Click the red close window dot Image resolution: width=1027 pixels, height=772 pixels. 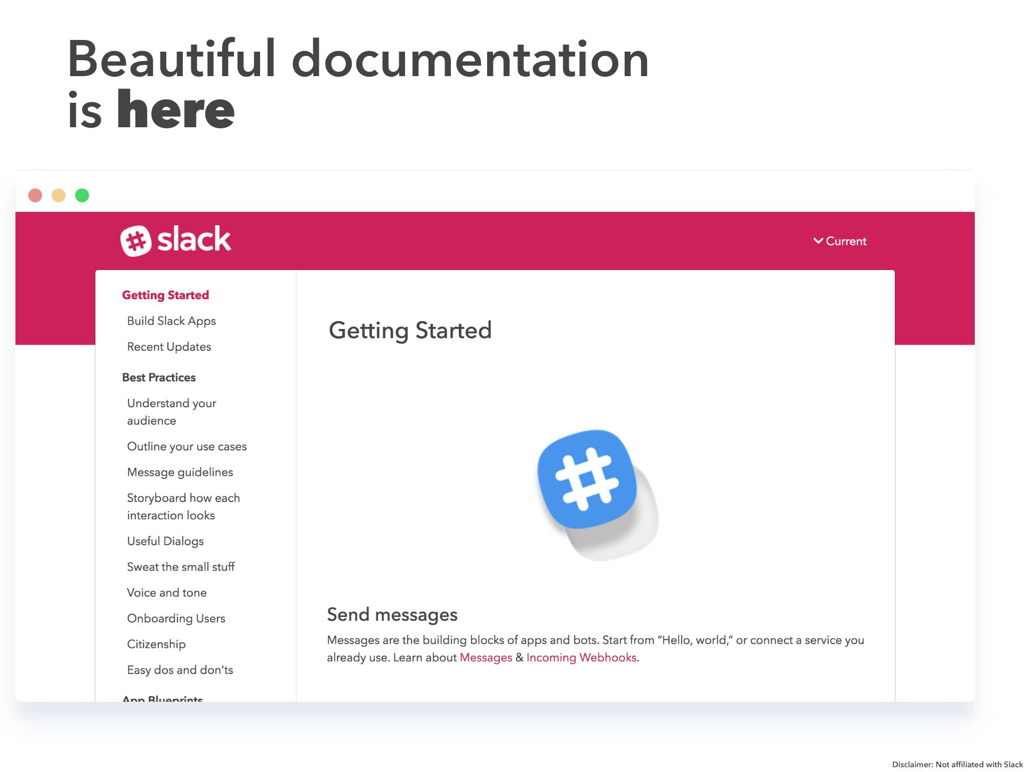pos(35,195)
